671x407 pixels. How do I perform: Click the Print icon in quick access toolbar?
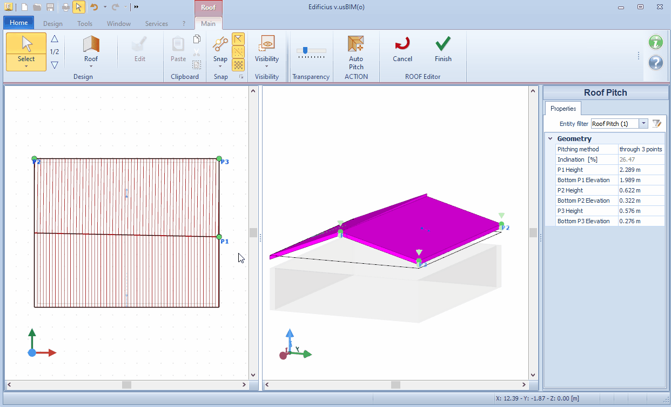(65, 7)
